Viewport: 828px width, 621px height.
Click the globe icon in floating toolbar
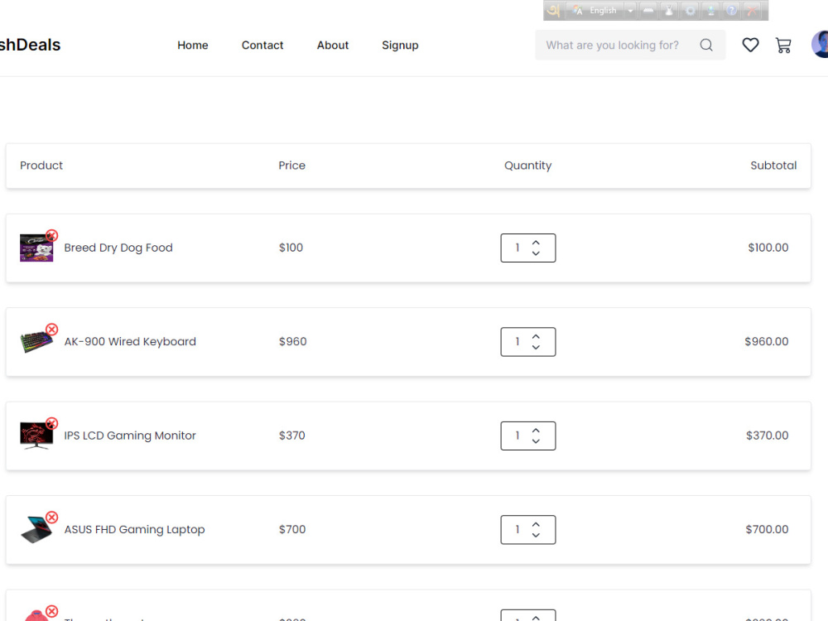710,11
